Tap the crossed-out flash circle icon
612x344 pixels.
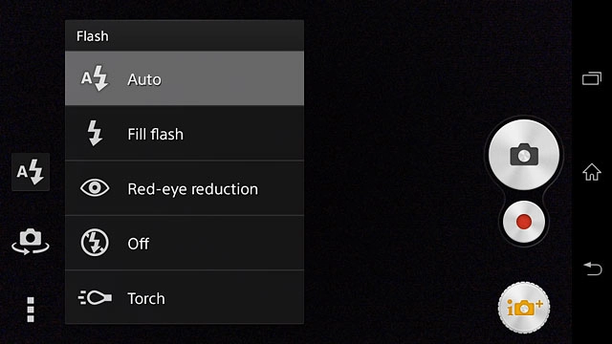(x=95, y=243)
